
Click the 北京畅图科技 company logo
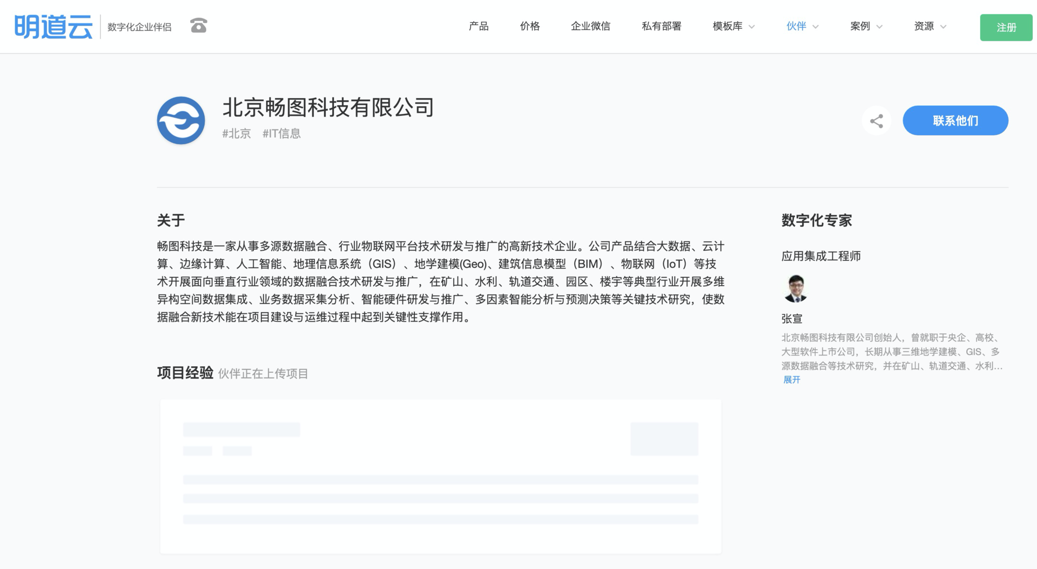pos(181,120)
